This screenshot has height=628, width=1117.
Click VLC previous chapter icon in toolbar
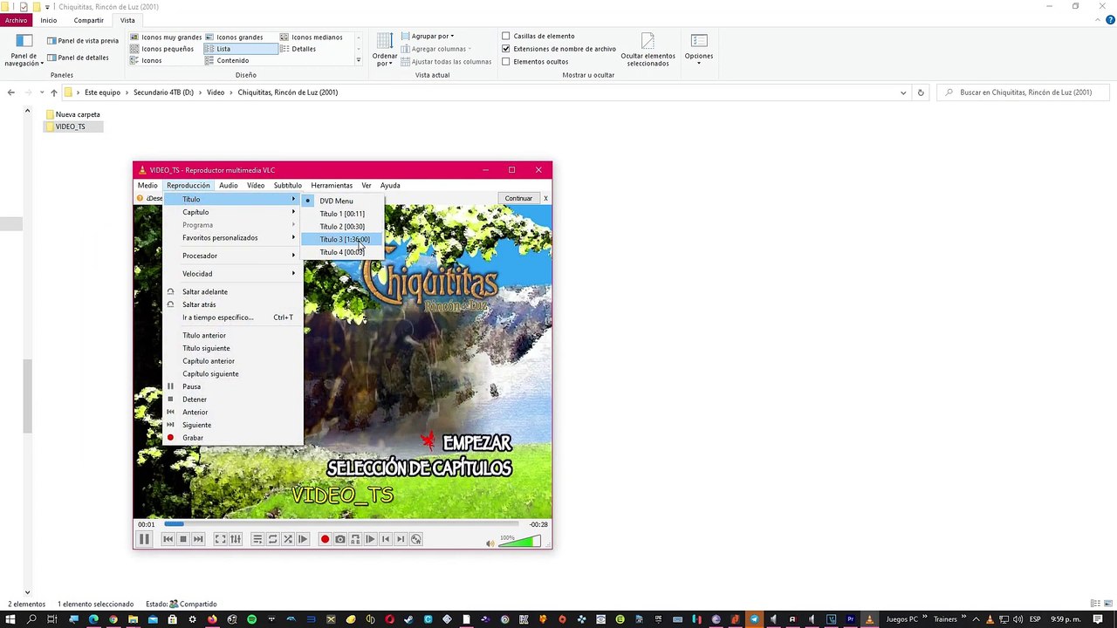386,539
